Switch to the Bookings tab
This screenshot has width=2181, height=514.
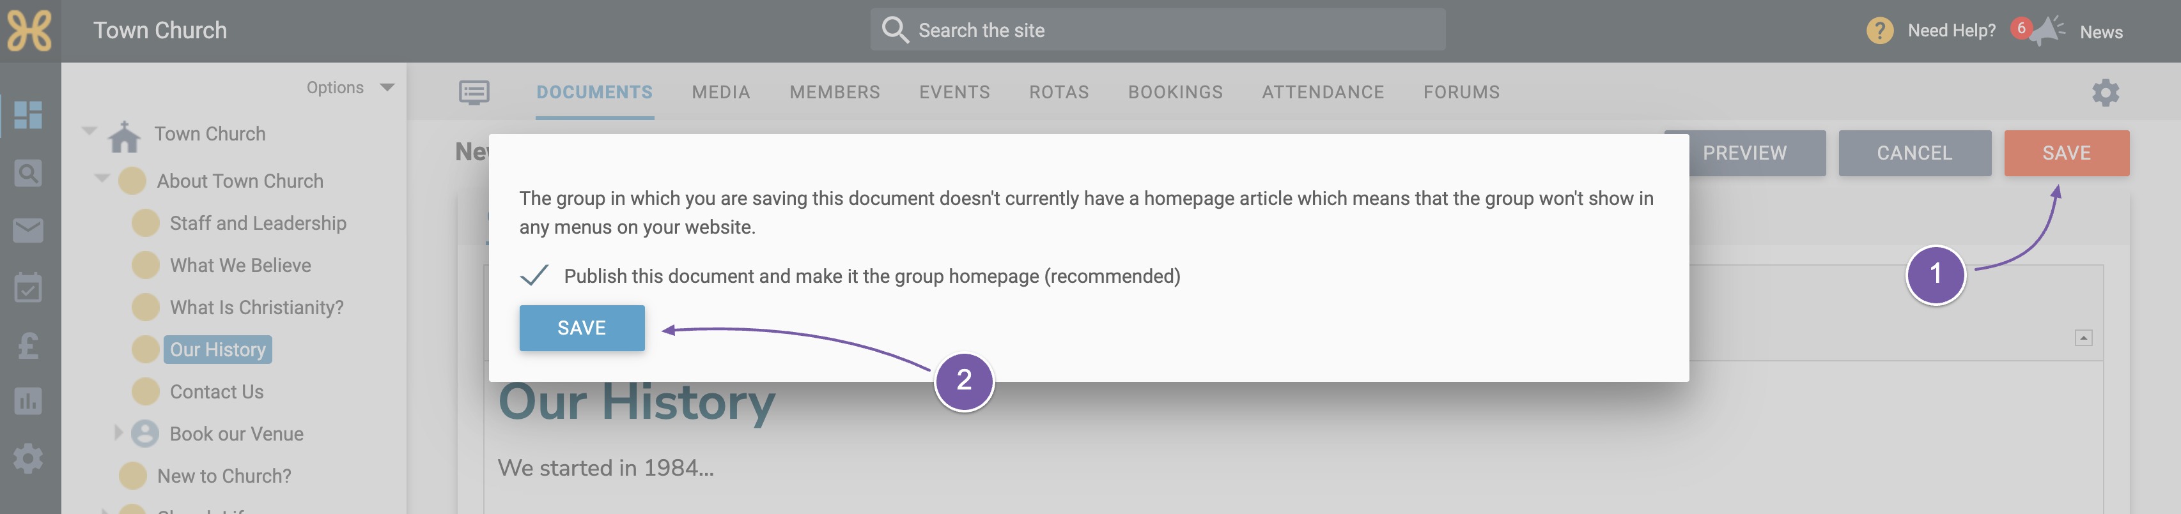1175,92
